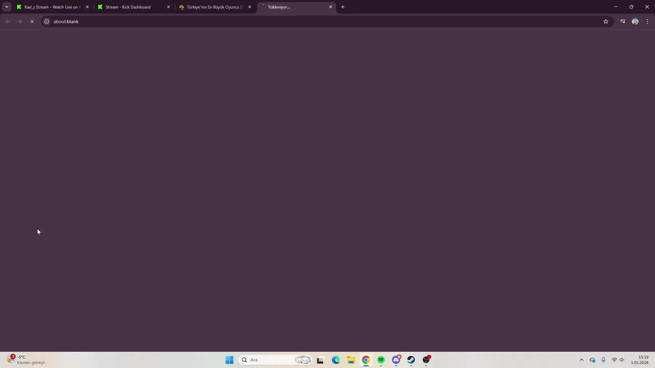Bookmark this page with the star icon
The width and height of the screenshot is (655, 368).
(x=606, y=21)
